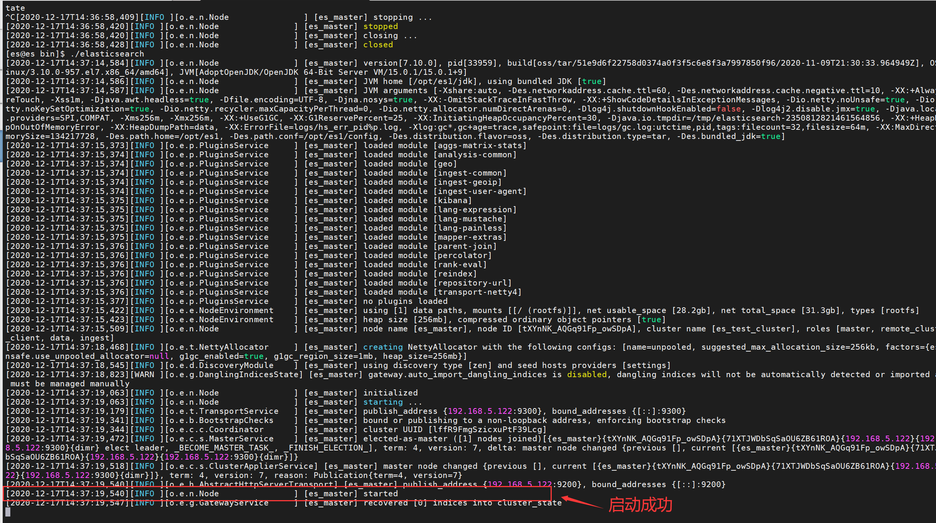Click 'cluster UUID [lffR9FmgSzicxuPtF39Lcg]' text

(455, 429)
